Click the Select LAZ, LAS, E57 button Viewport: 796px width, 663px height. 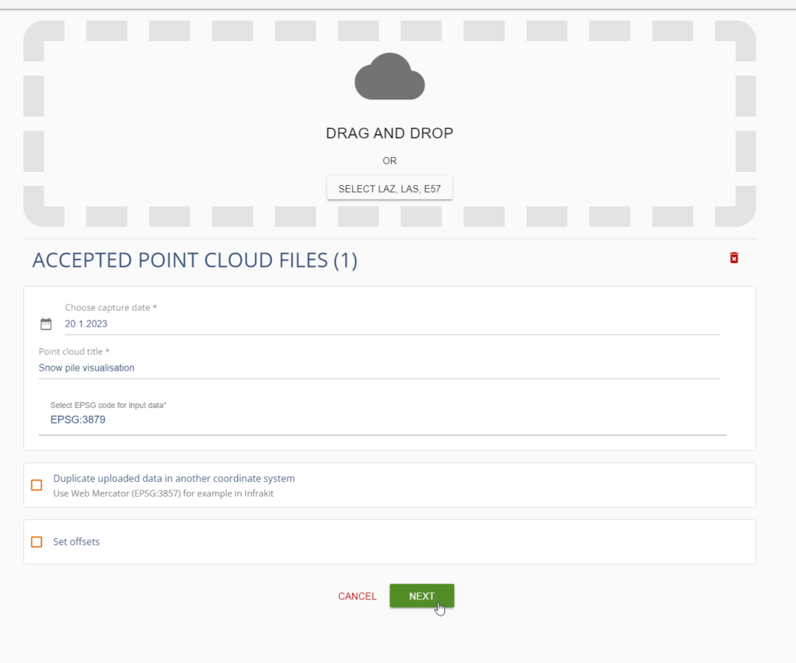(x=389, y=189)
